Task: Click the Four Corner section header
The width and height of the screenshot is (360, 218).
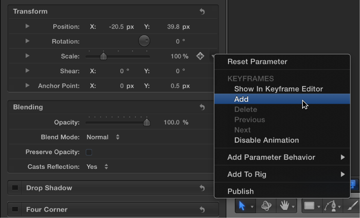Action: (x=113, y=209)
